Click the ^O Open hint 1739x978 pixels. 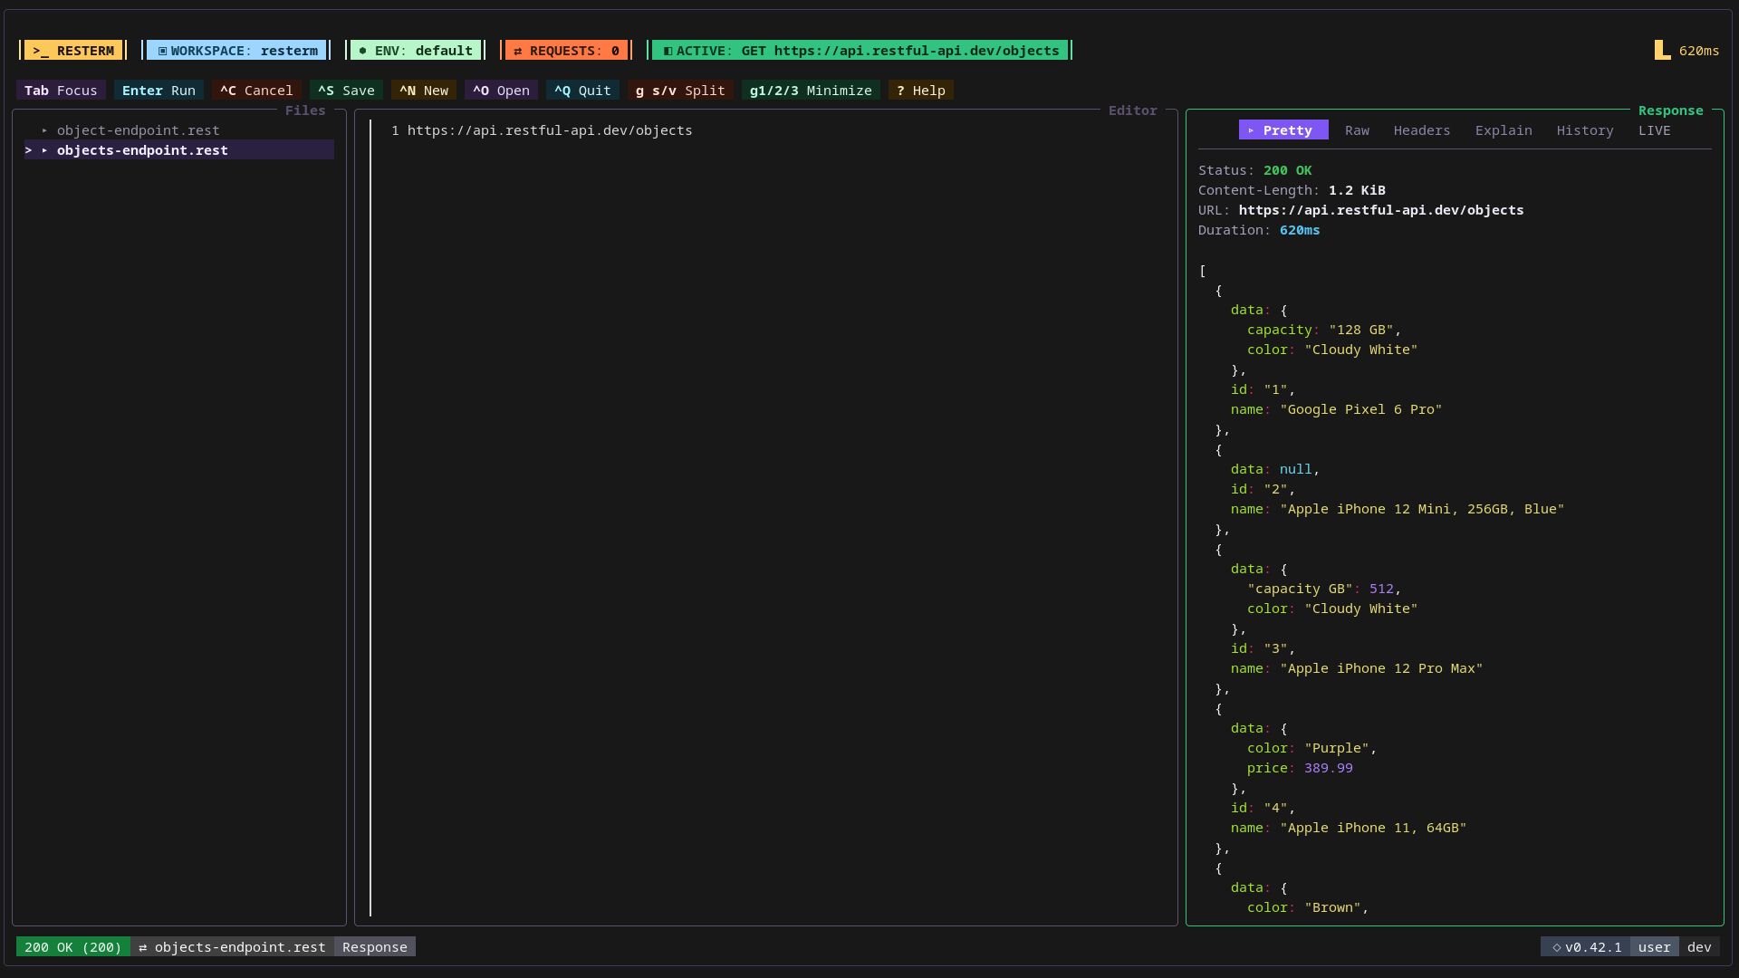click(x=501, y=91)
